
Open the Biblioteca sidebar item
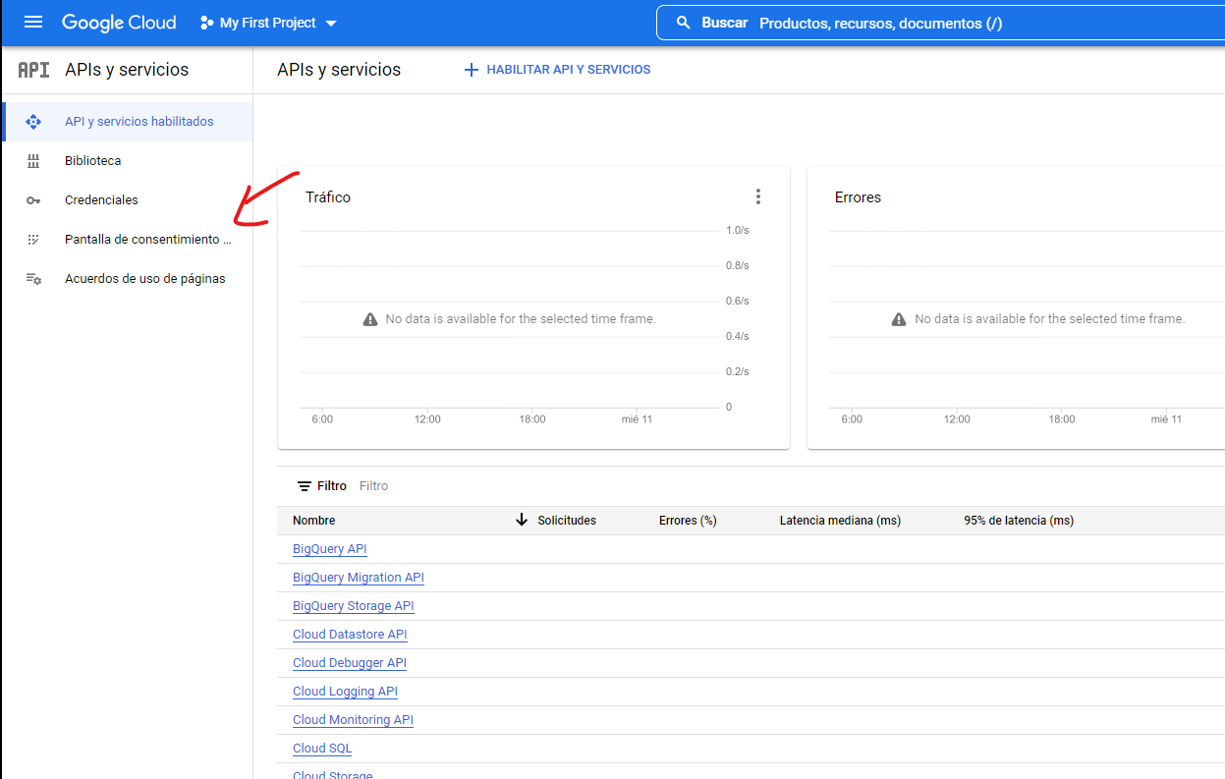click(x=127, y=161)
